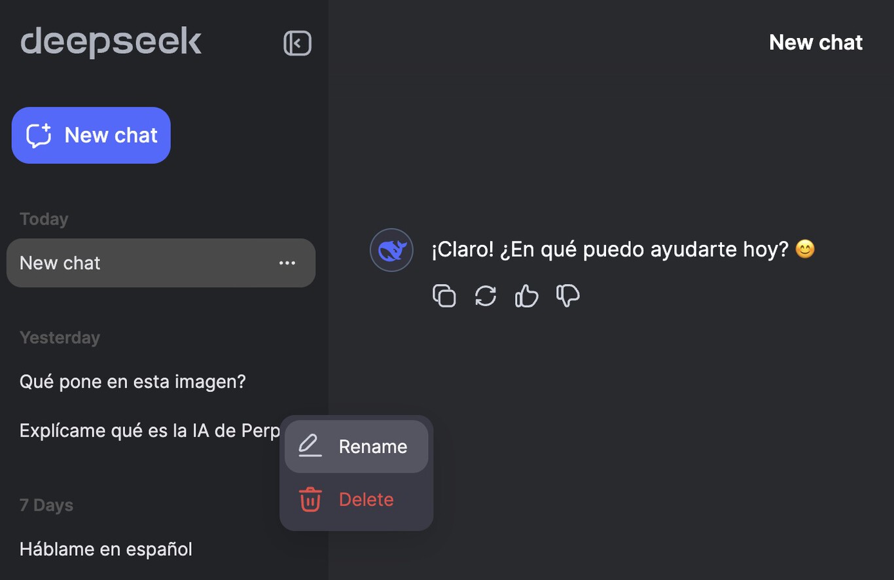
Task: Click the DeepSeek whale avatar
Action: [x=391, y=249]
